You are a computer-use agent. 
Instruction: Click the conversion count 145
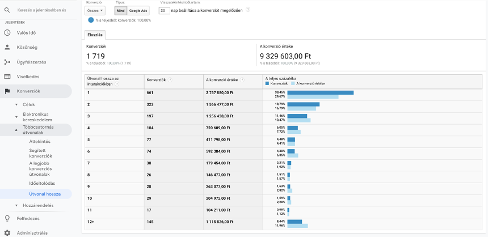tap(150, 222)
